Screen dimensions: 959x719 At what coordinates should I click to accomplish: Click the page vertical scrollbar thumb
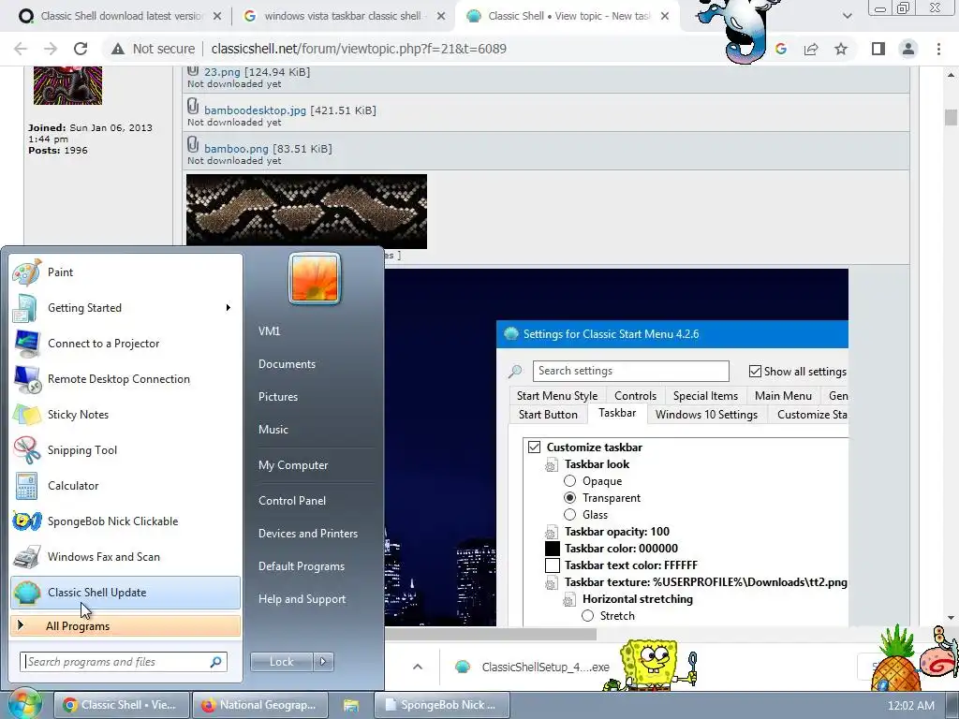[951, 117]
